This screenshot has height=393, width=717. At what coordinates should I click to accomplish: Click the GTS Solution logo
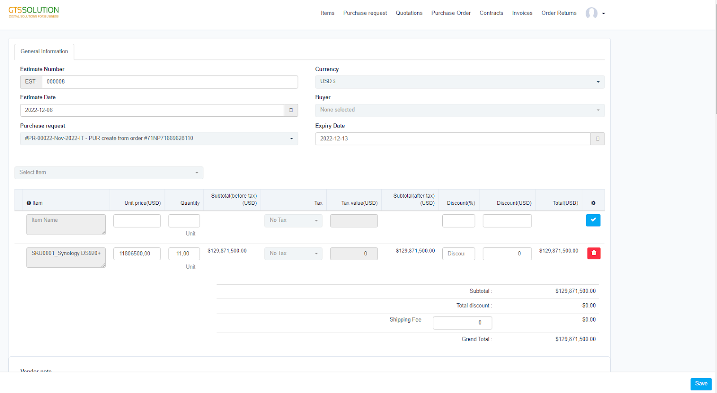coord(34,12)
